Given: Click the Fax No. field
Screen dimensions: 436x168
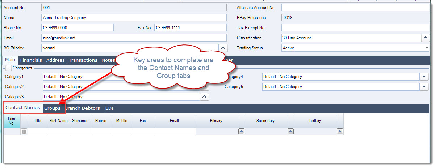Looking at the screenshot, I should 190,28.
